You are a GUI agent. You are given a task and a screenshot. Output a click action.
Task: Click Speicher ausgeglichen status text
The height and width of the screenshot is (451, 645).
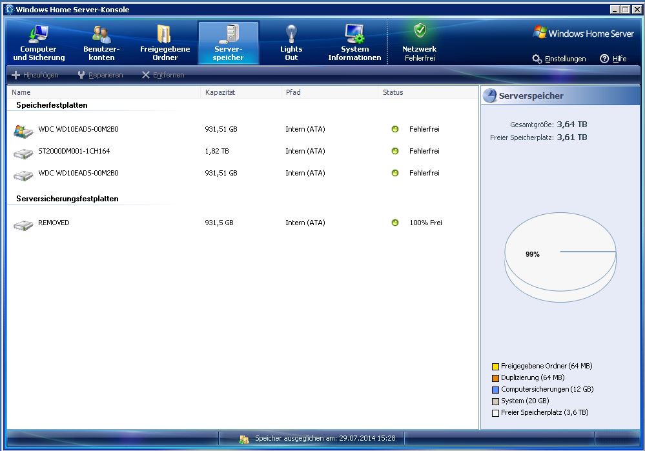pyautogui.click(x=325, y=438)
